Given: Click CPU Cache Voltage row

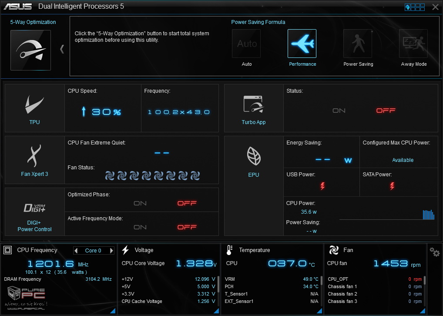Looking at the screenshot, I should [168, 301].
